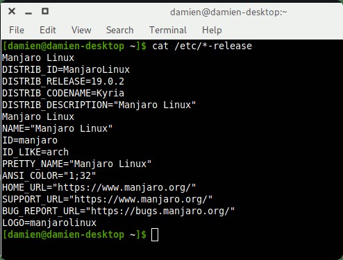Click the LOGO=manjarolinux line
Image resolution: width=343 pixels, height=260 pixels.
(49, 223)
